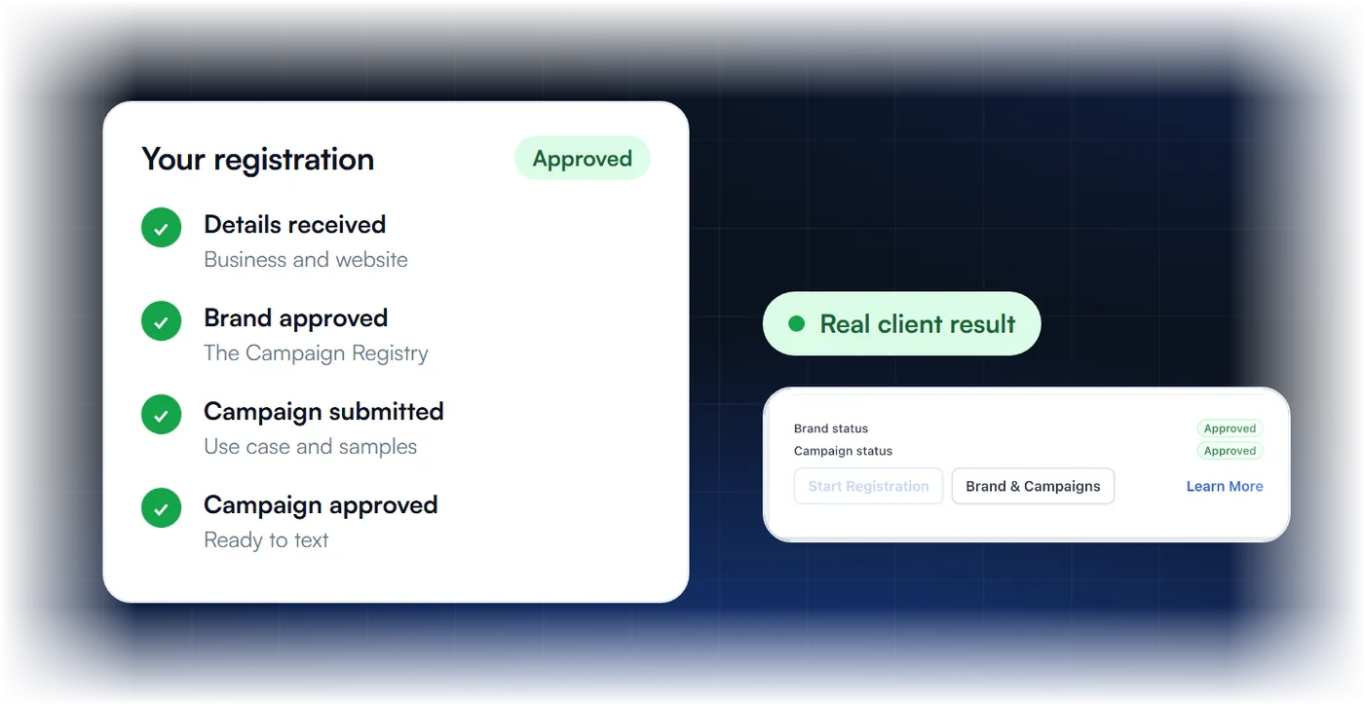Select the Real client result pill
This screenshot has width=1364, height=704.
coord(901,323)
